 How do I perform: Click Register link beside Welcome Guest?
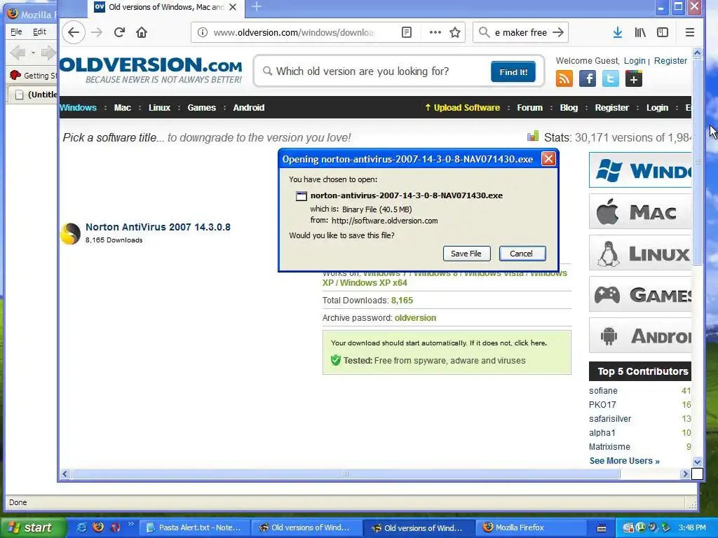(670, 61)
